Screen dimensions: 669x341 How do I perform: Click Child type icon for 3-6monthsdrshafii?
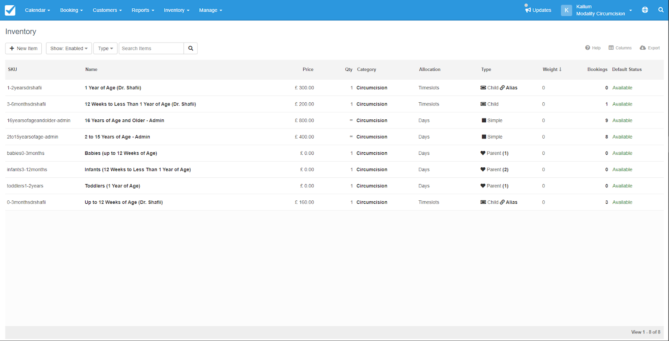pyautogui.click(x=483, y=104)
